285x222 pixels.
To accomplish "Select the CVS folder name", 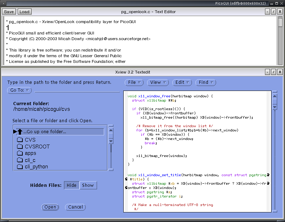I will click(x=30, y=140).
